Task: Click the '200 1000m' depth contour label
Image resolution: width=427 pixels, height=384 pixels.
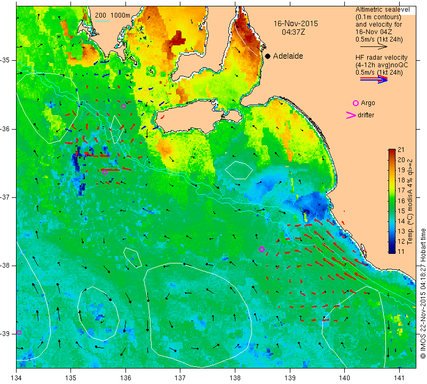Action: (113, 15)
